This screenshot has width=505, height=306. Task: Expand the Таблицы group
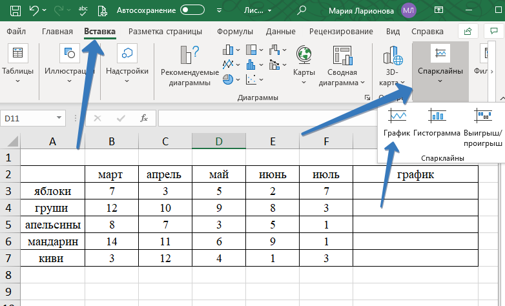pyautogui.click(x=17, y=63)
